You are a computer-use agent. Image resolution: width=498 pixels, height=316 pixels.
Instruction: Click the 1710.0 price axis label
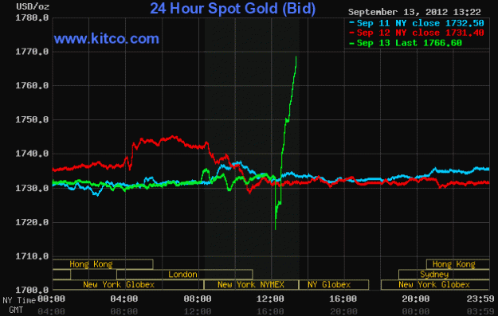click(32, 256)
